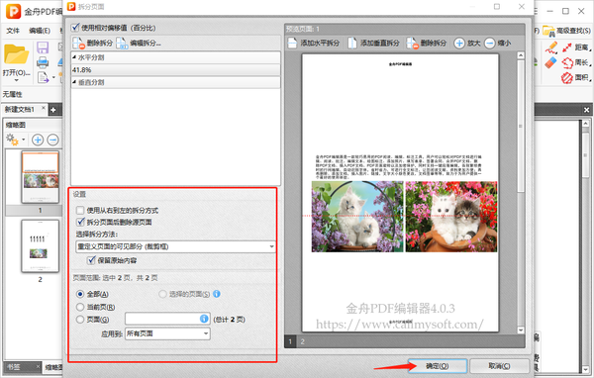Open 高级查找(S) advanced search
The width and height of the screenshot is (594, 378).
(x=566, y=31)
